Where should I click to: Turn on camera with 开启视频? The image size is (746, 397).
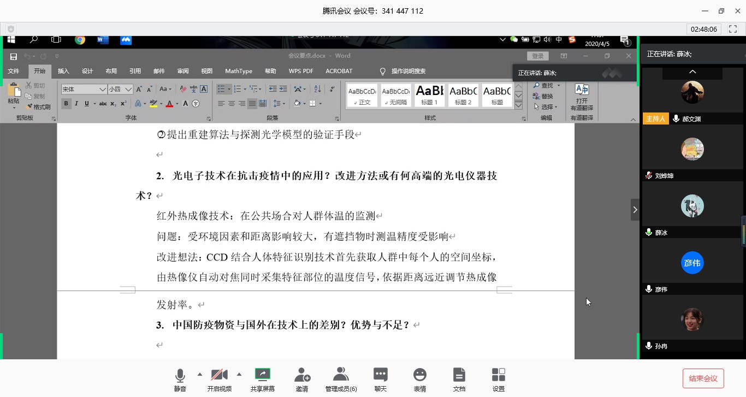[219, 379]
